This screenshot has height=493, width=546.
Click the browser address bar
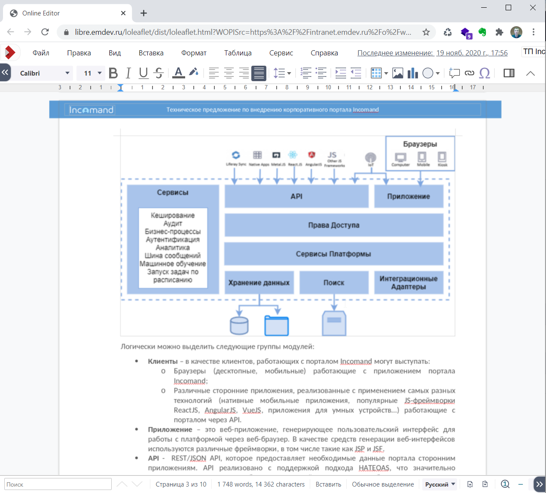(243, 32)
